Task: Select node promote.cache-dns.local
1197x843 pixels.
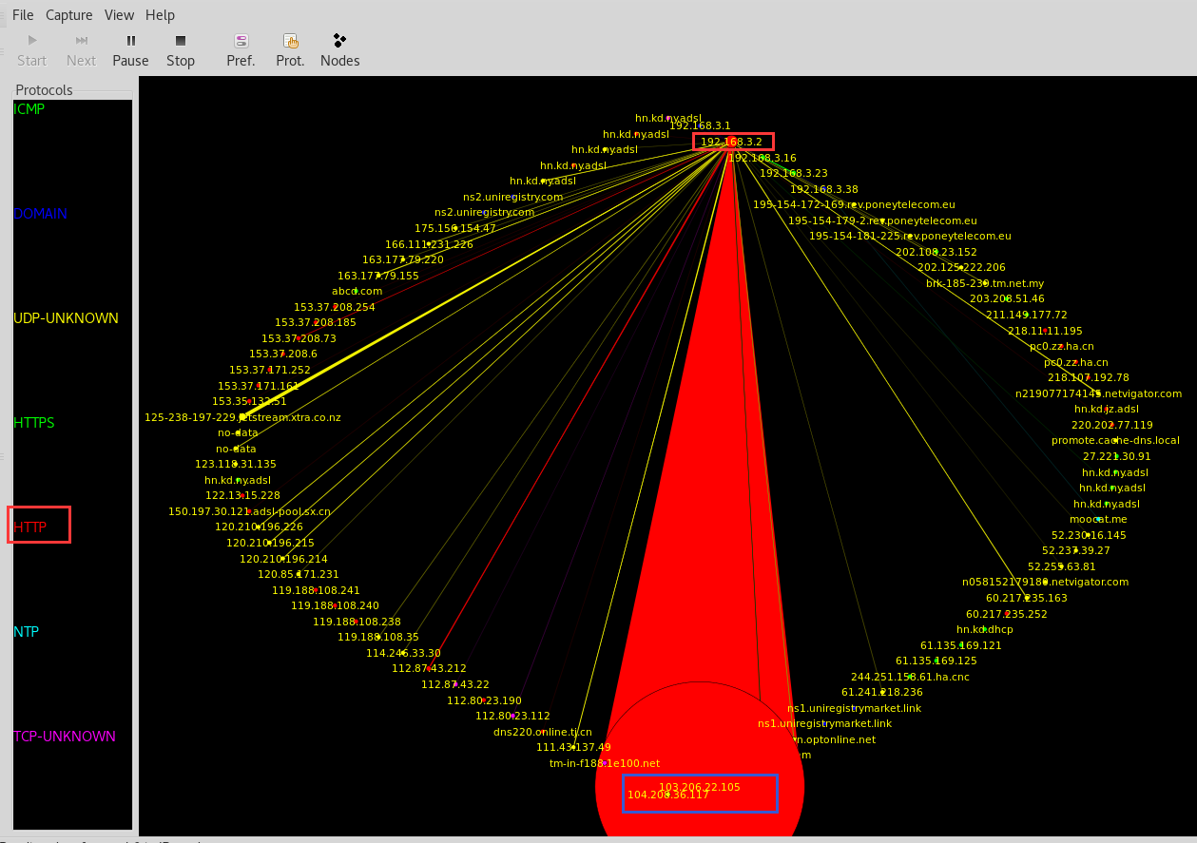Action: tap(1115, 440)
